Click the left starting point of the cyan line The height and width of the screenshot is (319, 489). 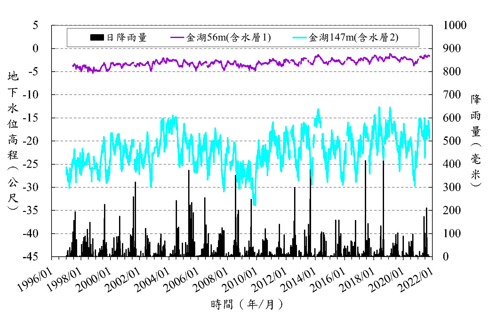tap(67, 168)
